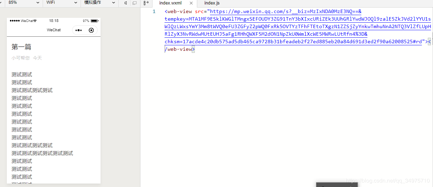Click the 今天 date text

pos(38,58)
